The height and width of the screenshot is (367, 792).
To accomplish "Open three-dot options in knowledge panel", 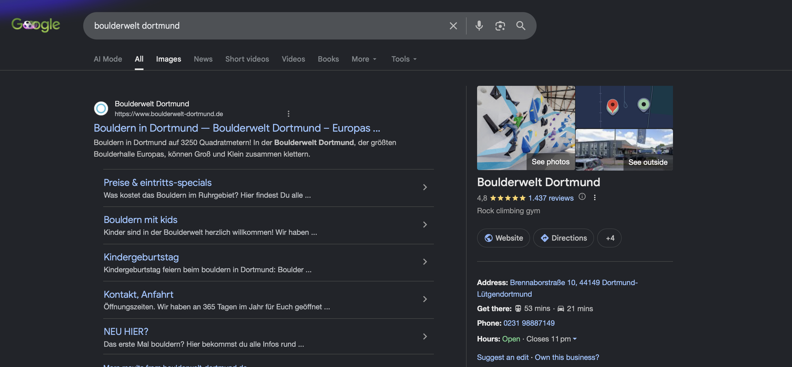I will coord(595,197).
